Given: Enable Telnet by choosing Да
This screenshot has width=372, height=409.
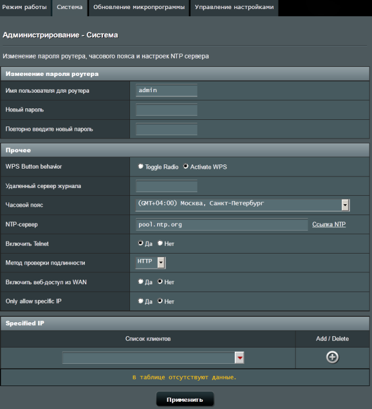Looking at the screenshot, I should point(140,243).
